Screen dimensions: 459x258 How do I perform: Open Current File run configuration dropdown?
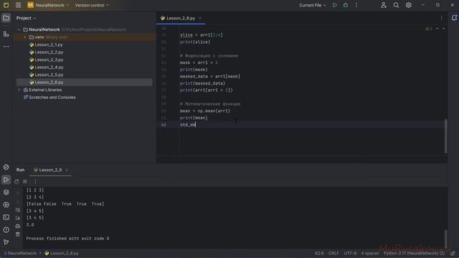coord(313,5)
